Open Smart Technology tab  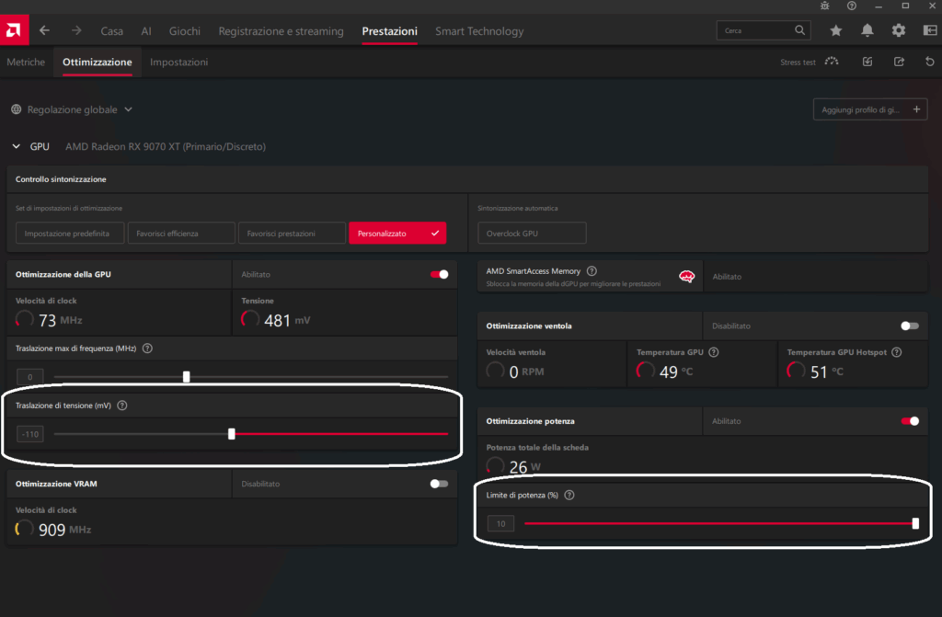[479, 31]
